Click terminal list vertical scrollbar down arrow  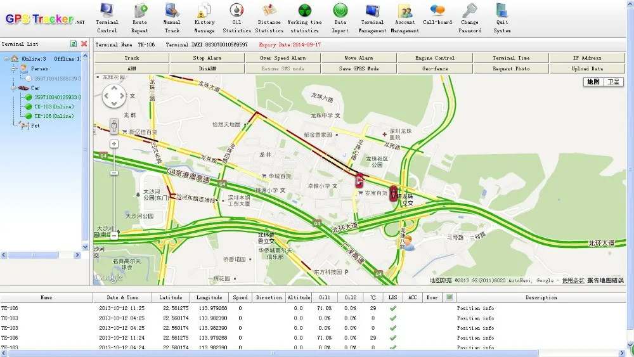click(x=85, y=247)
